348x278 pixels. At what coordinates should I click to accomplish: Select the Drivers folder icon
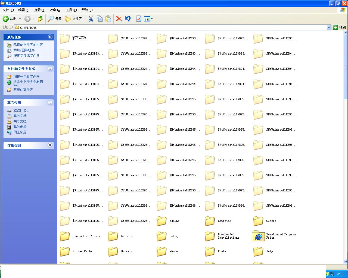click(x=113, y=251)
